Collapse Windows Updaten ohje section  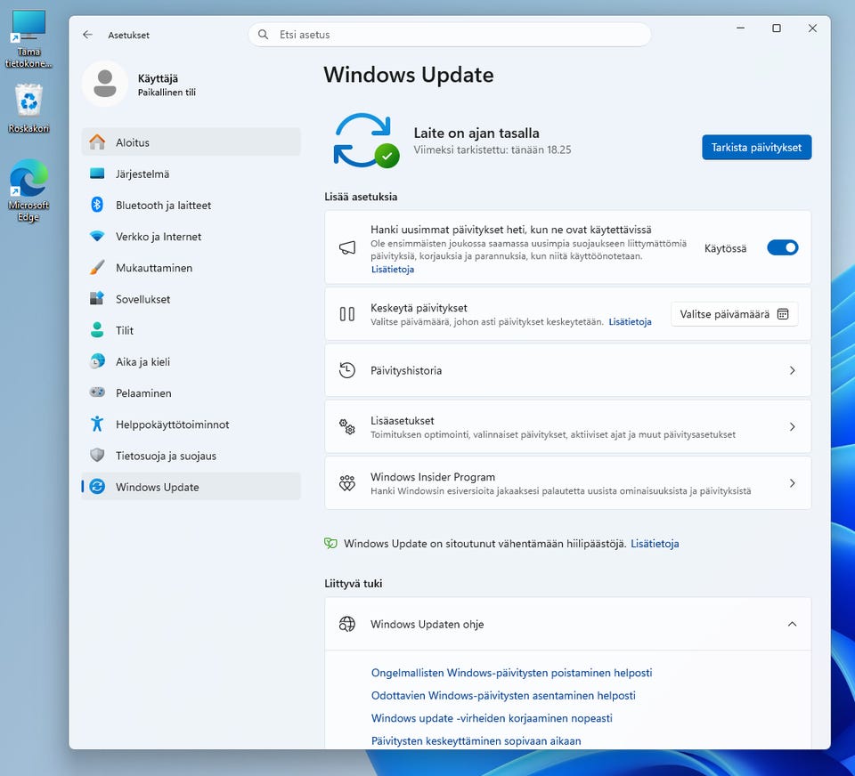pos(793,624)
